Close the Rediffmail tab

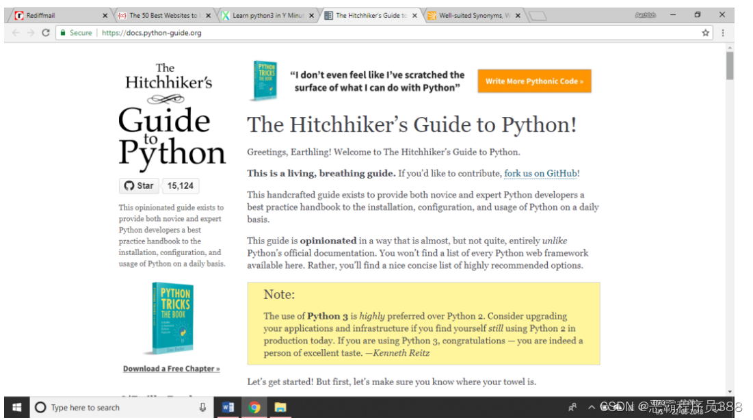coord(105,15)
